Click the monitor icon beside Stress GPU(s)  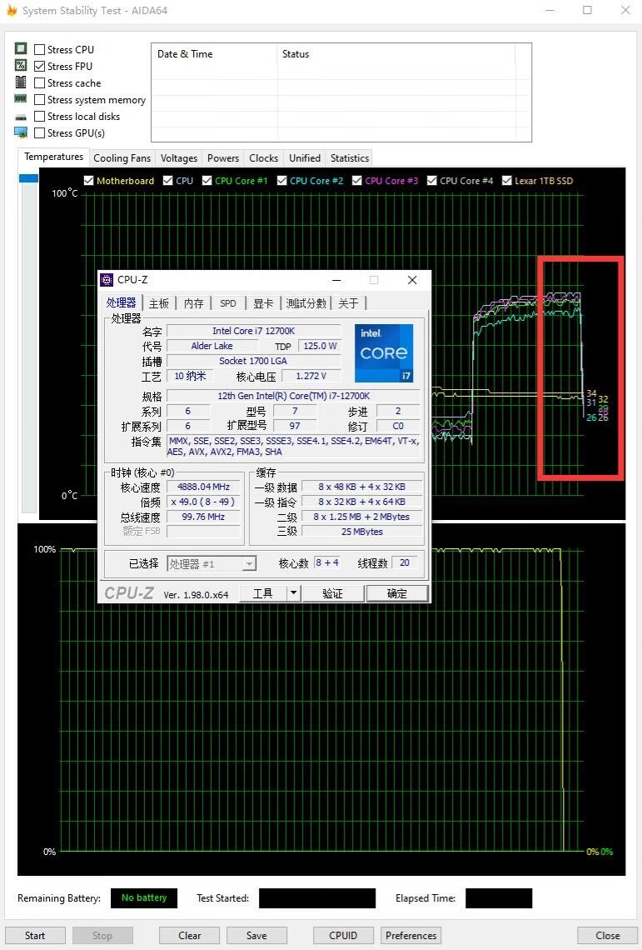click(x=21, y=132)
